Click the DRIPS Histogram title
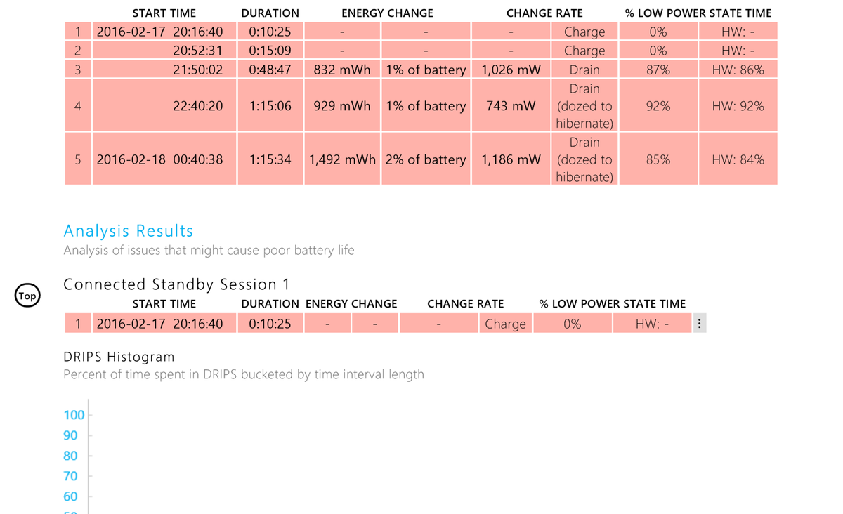 pos(118,357)
